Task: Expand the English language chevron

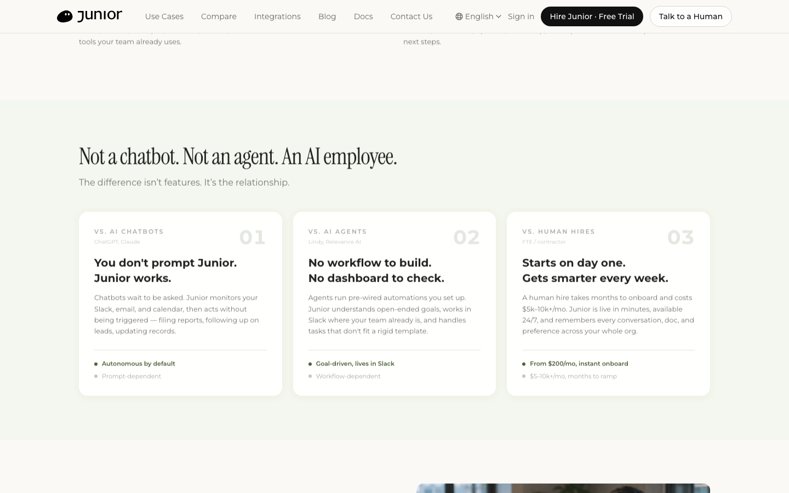Action: coord(499,16)
